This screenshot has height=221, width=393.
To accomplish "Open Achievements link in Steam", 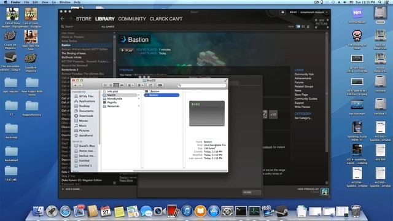I will (x=303, y=78).
